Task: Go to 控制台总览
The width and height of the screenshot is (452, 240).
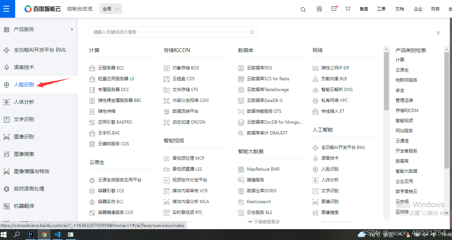Action: [80, 9]
